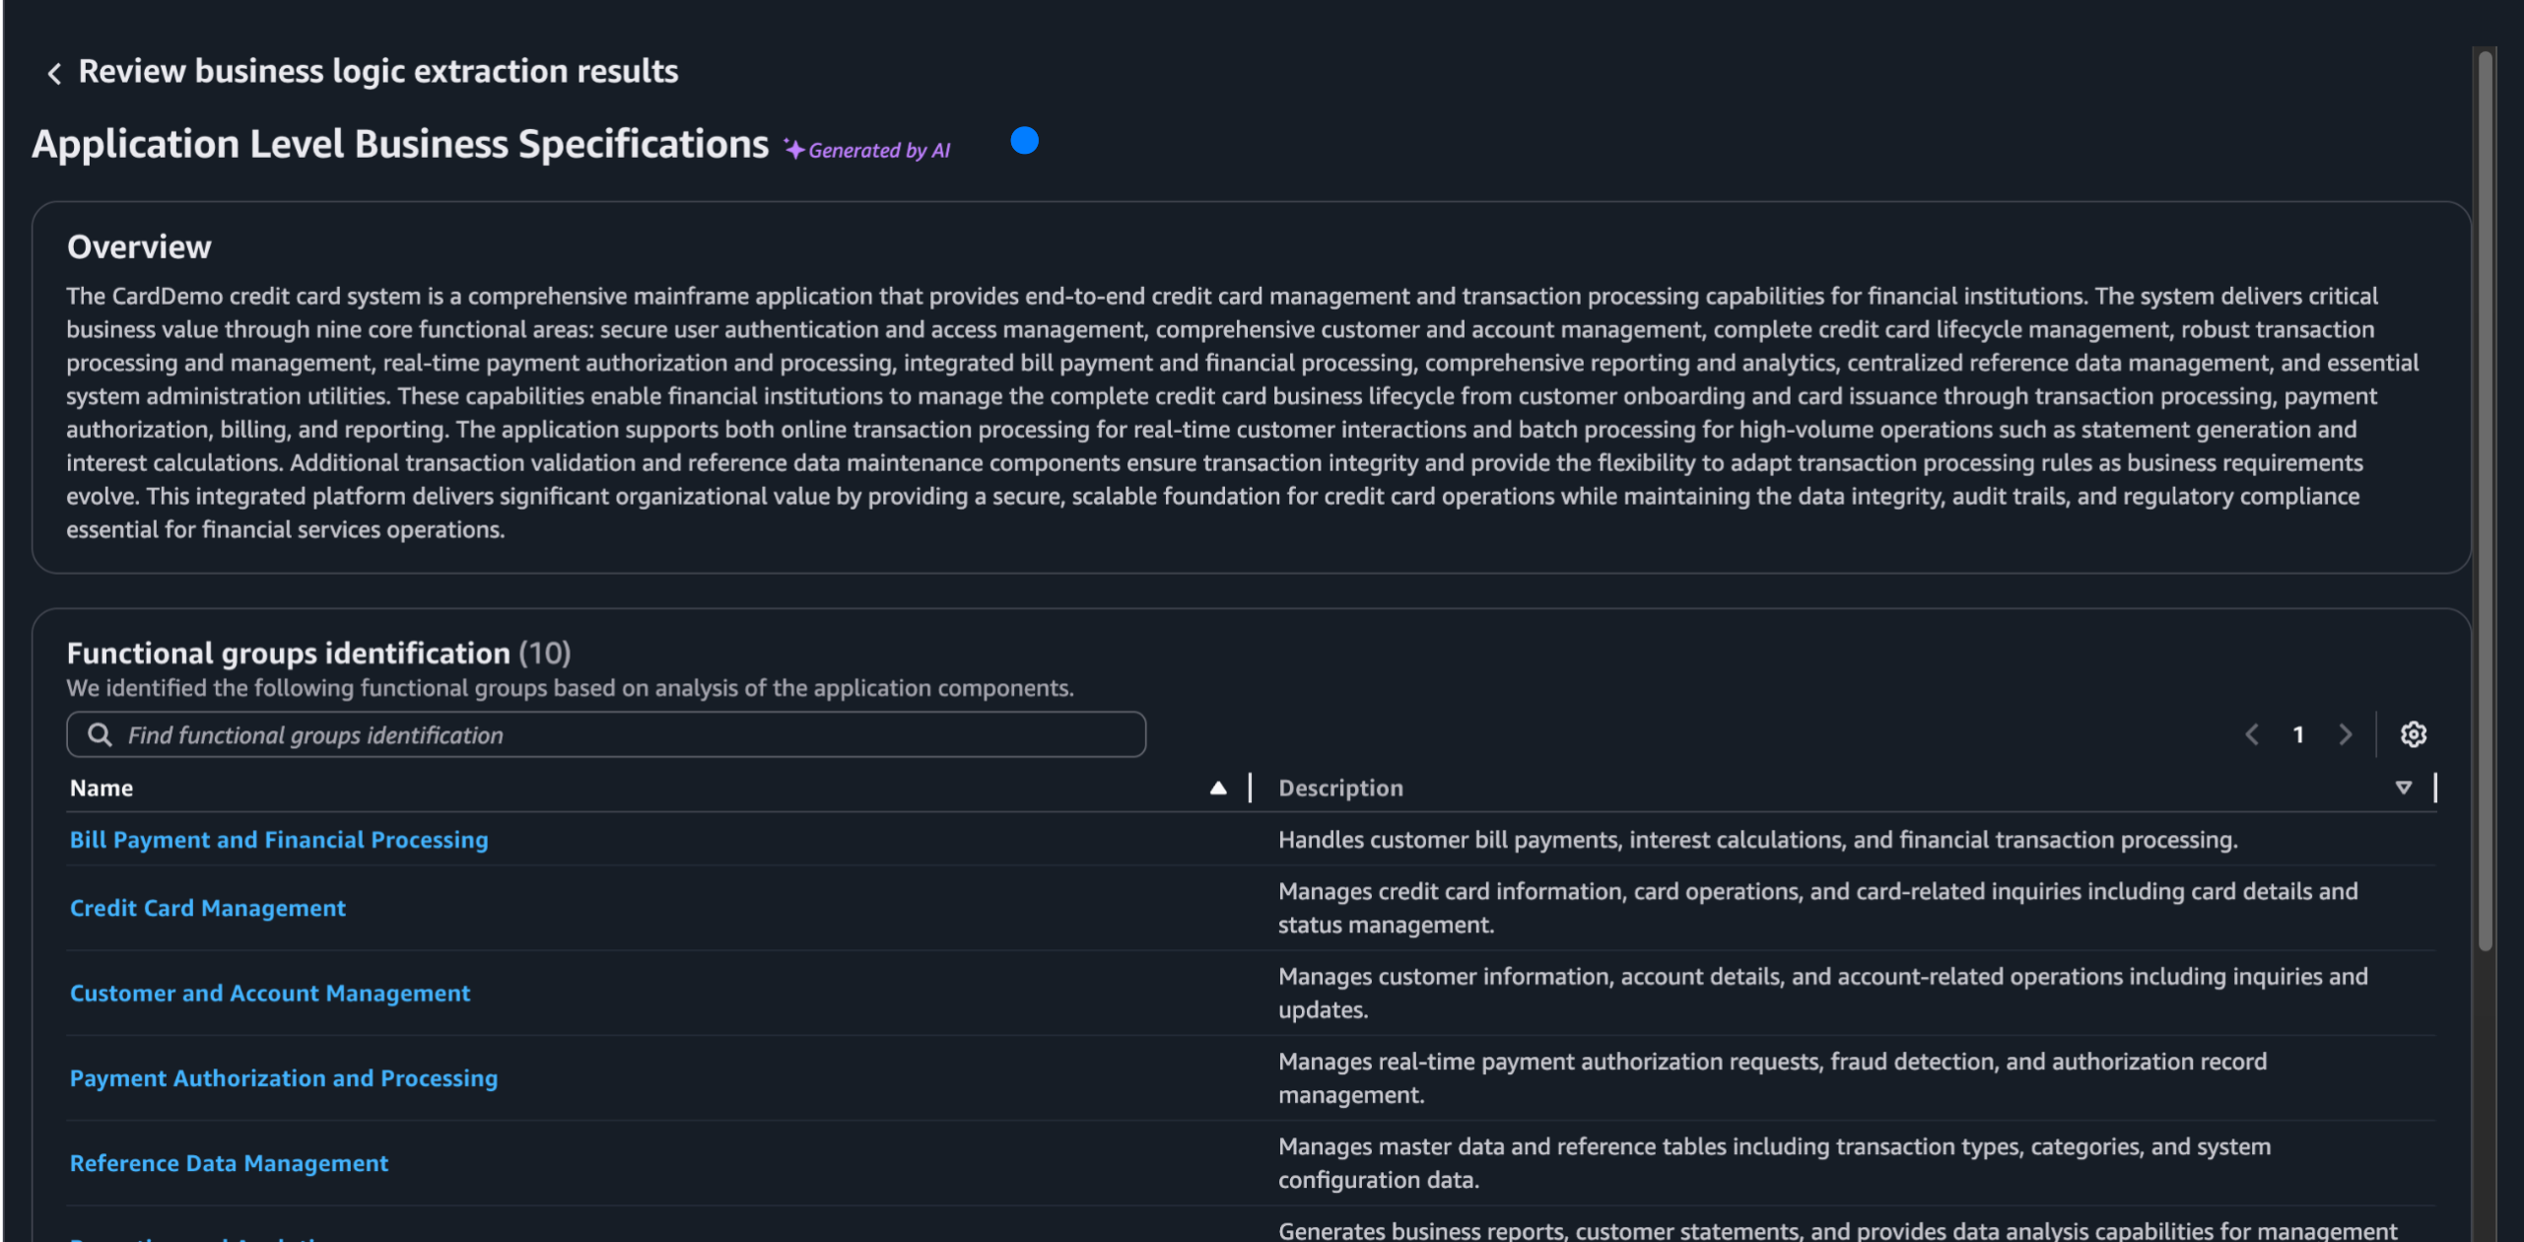Open the Credit Card Management functional group

click(x=208, y=908)
